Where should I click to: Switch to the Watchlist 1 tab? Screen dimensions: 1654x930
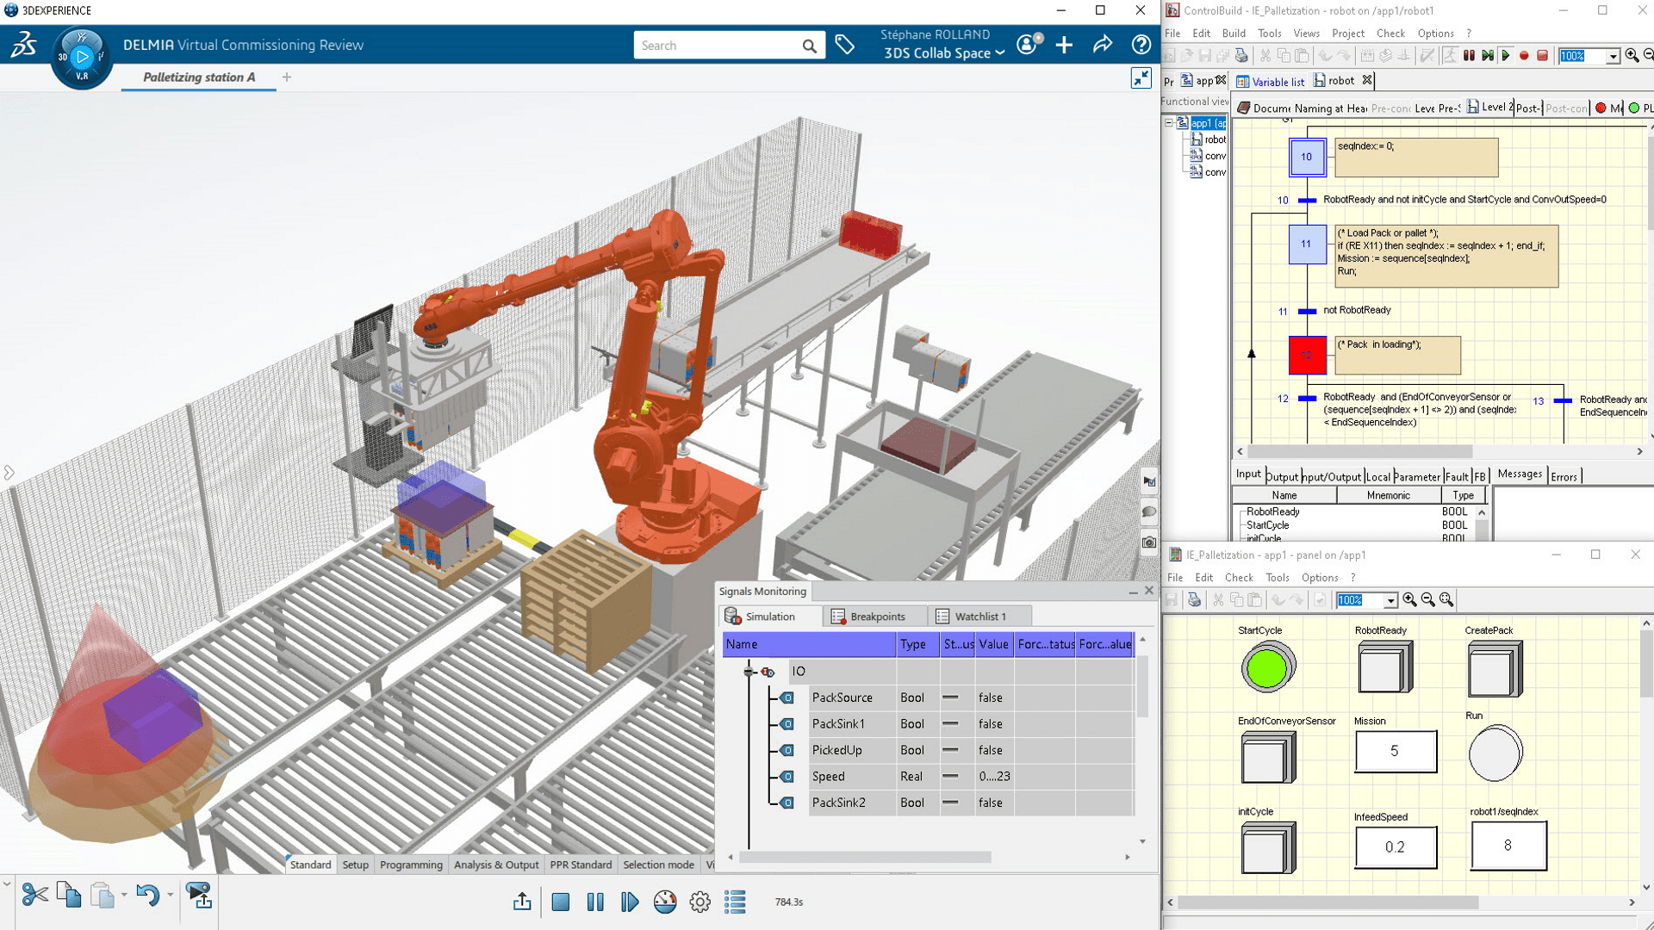click(978, 616)
